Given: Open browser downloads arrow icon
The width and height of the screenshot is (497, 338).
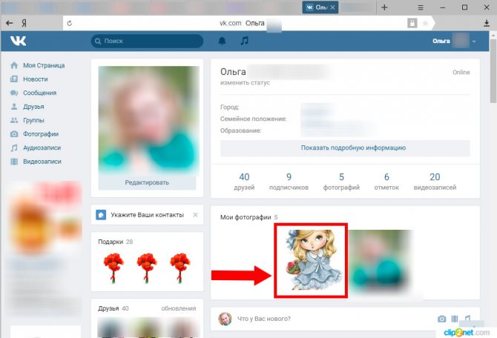Looking at the screenshot, I should 487,23.
